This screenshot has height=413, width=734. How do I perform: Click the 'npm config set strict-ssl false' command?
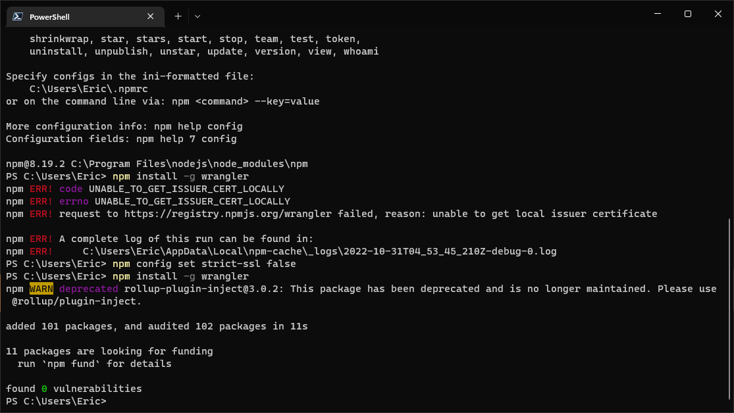(x=204, y=264)
